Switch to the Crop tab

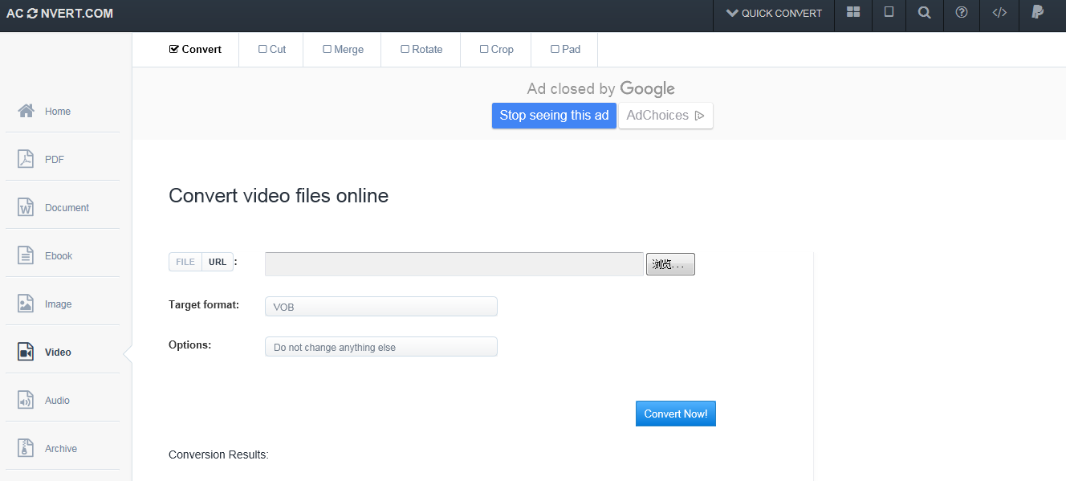[x=497, y=49]
